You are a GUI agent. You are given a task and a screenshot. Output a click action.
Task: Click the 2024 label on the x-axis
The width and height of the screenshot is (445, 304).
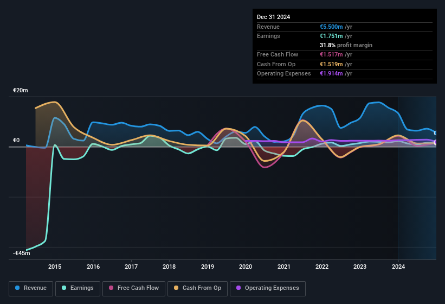point(398,267)
